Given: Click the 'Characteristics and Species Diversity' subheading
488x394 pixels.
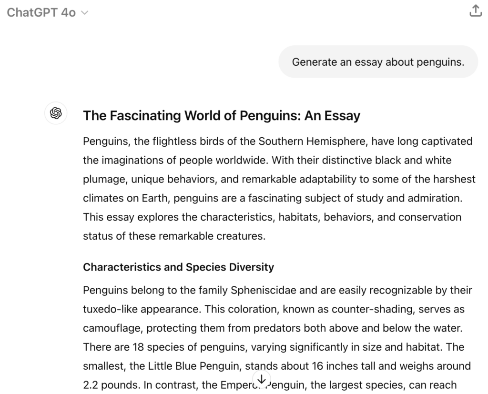Looking at the screenshot, I should pyautogui.click(x=178, y=267).
